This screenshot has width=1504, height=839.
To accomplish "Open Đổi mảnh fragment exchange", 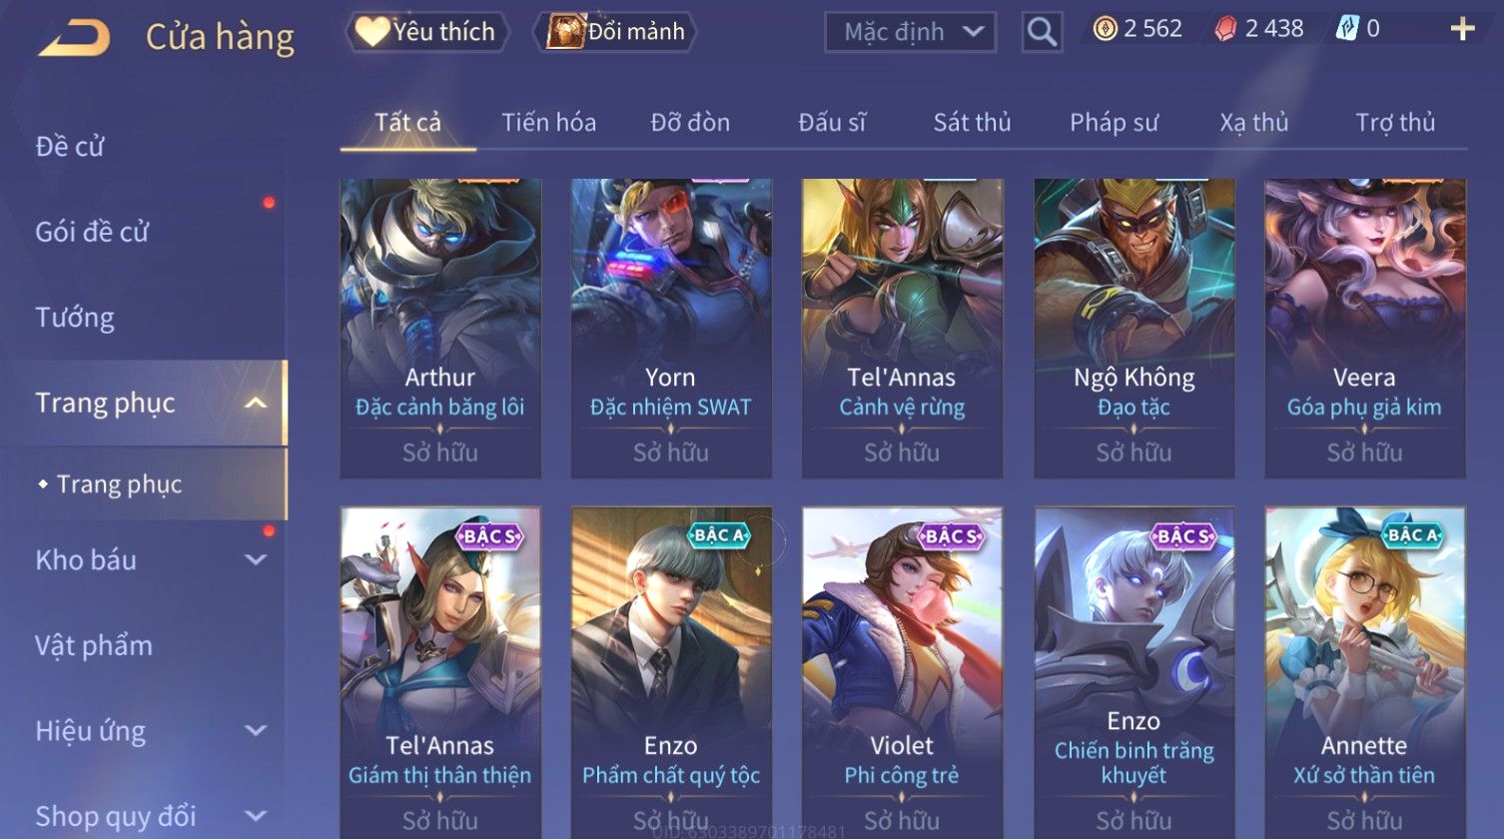I will tap(615, 32).
